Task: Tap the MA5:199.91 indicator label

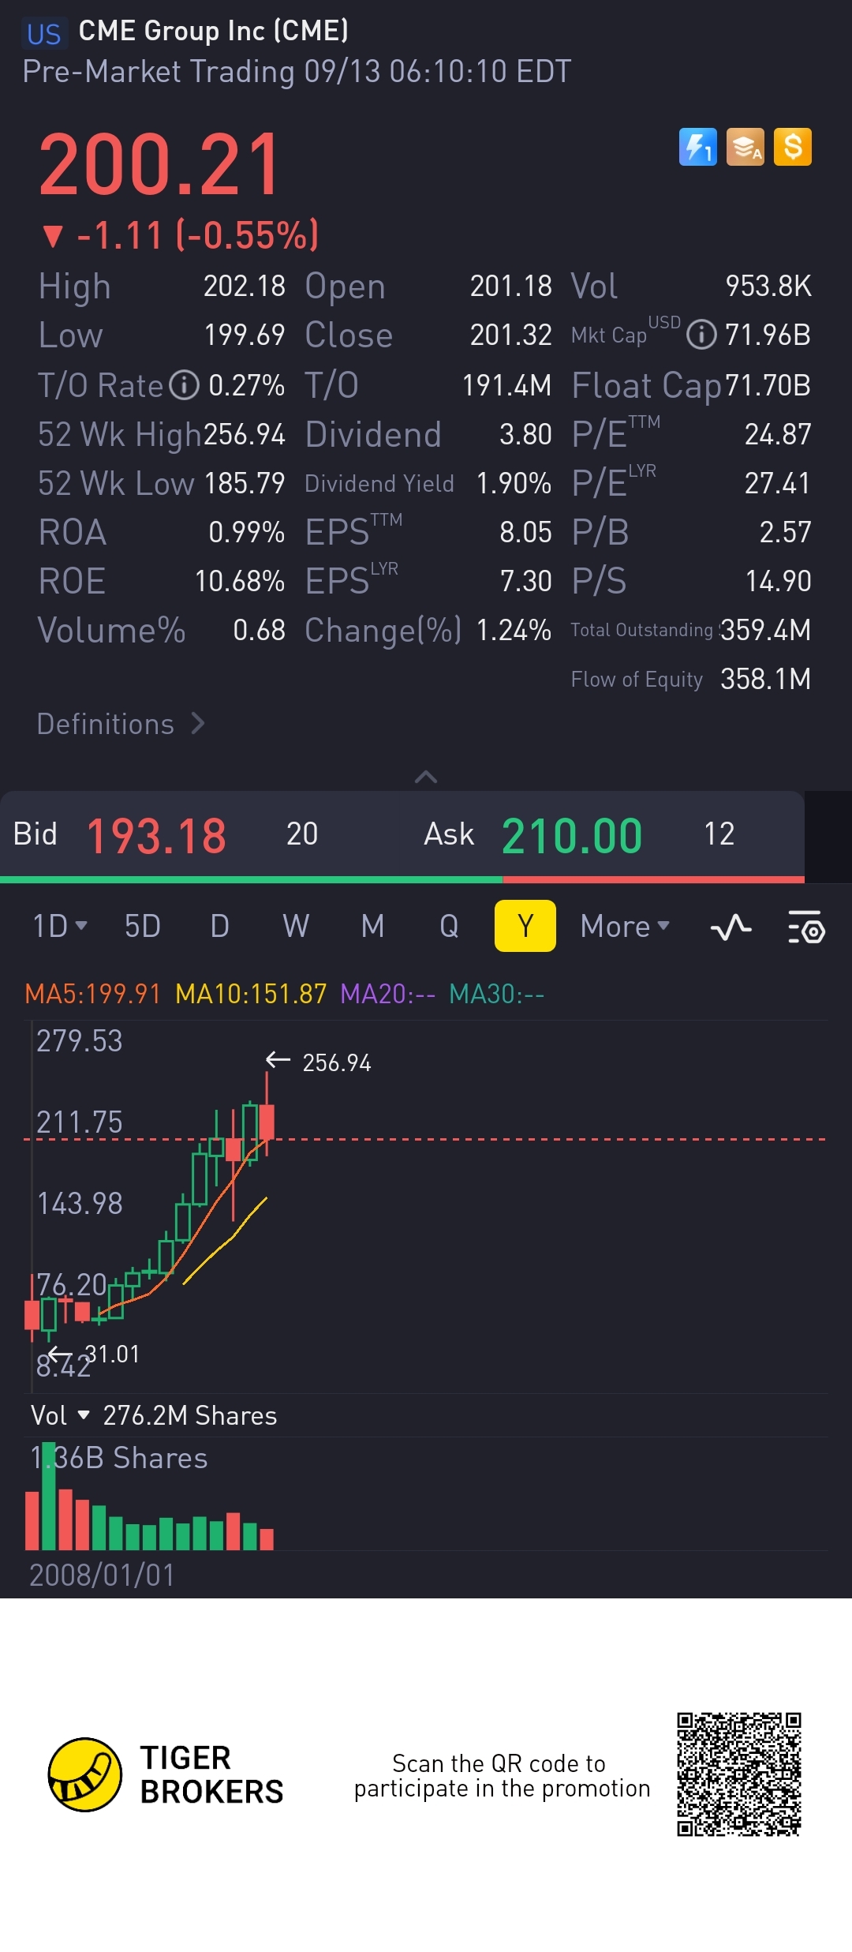Action: tap(93, 994)
